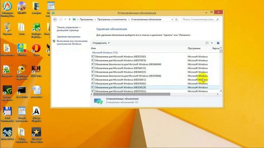
Task: Expand the chevron after Программы и компоненты
Action: pyautogui.click(x=129, y=19)
